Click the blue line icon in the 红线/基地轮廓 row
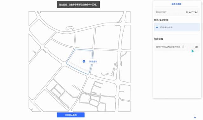The height and width of the screenshot is (120, 203). coord(157,27)
